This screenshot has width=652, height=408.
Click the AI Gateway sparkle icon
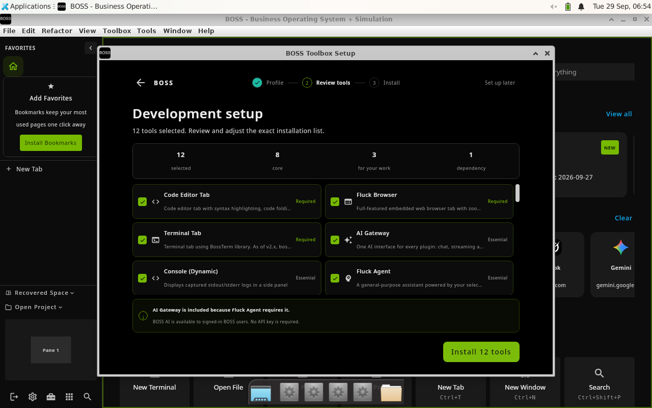[348, 240]
